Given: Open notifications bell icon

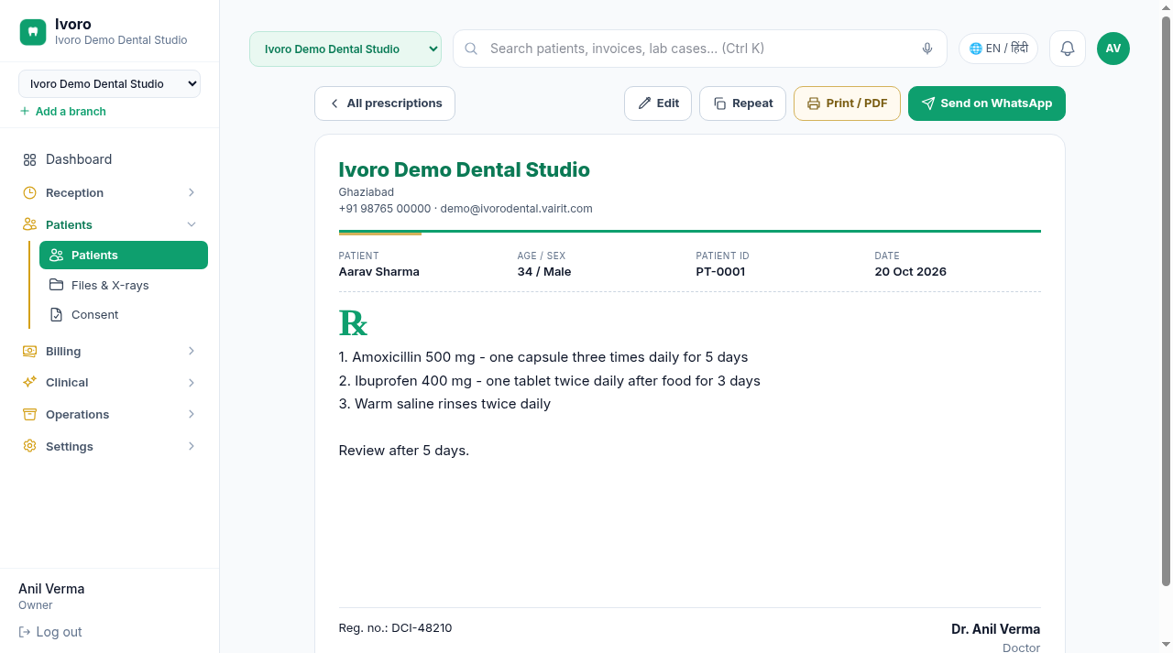Looking at the screenshot, I should [1068, 49].
